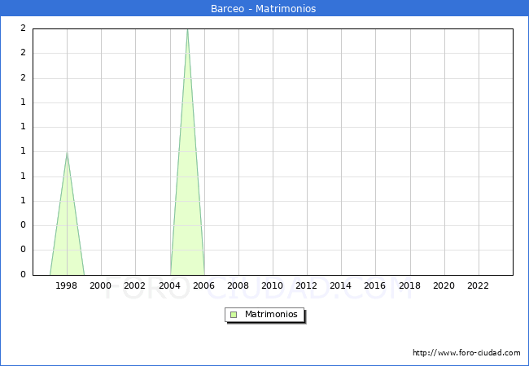Open the foro-ciudad.com URL link
This screenshot has width=529, height=366.
466,353
